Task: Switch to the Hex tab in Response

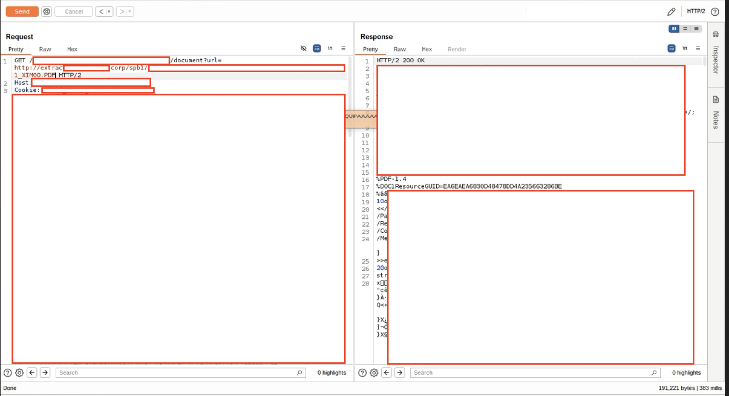Action: click(426, 49)
